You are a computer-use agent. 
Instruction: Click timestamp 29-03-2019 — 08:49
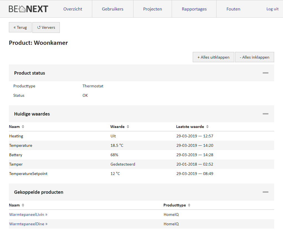195,174
